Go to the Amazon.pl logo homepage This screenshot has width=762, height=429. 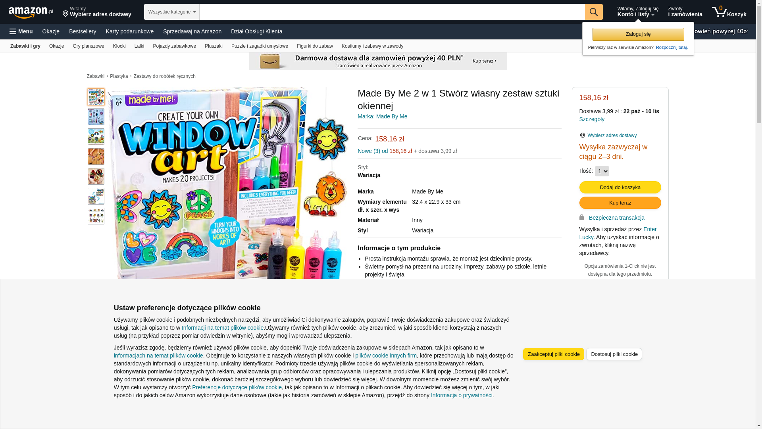click(x=31, y=12)
